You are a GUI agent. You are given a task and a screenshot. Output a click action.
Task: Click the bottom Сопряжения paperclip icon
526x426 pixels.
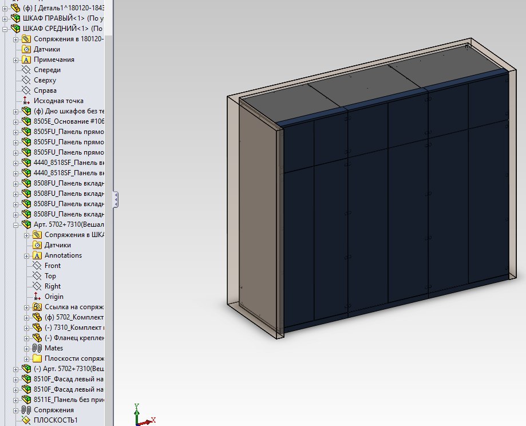click(x=26, y=410)
